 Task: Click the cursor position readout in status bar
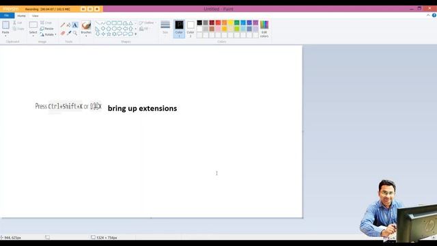(x=11, y=238)
